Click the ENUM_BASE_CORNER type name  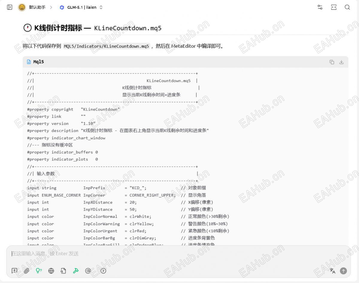[61, 195]
